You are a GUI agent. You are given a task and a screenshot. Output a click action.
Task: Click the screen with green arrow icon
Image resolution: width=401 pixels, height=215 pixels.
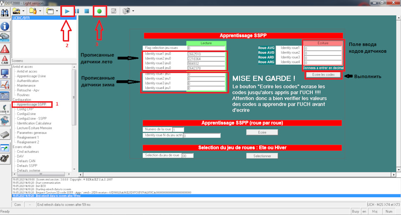click(x=5, y=148)
